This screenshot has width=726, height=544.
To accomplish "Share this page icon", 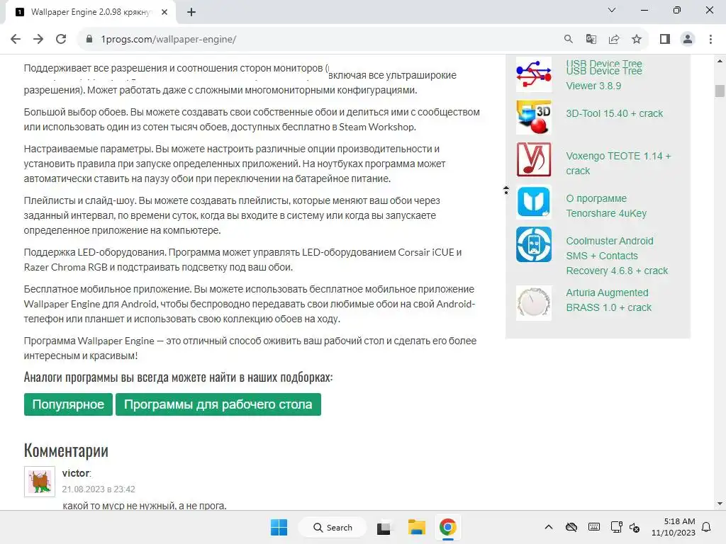I will click(614, 40).
